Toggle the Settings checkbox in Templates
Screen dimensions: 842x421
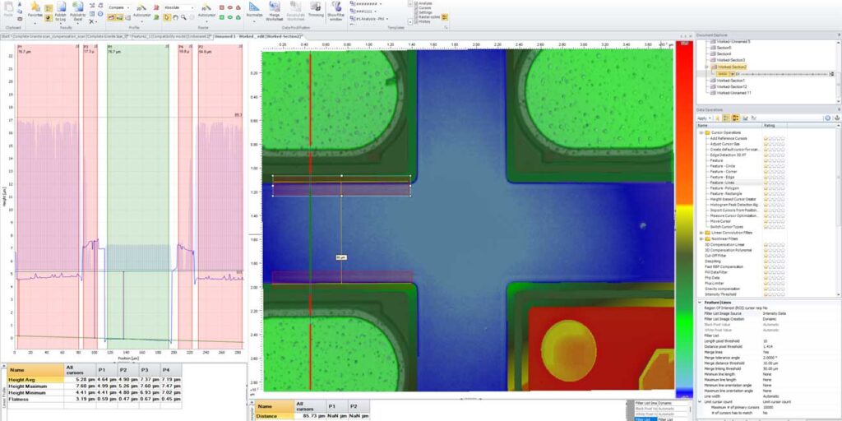click(x=415, y=12)
